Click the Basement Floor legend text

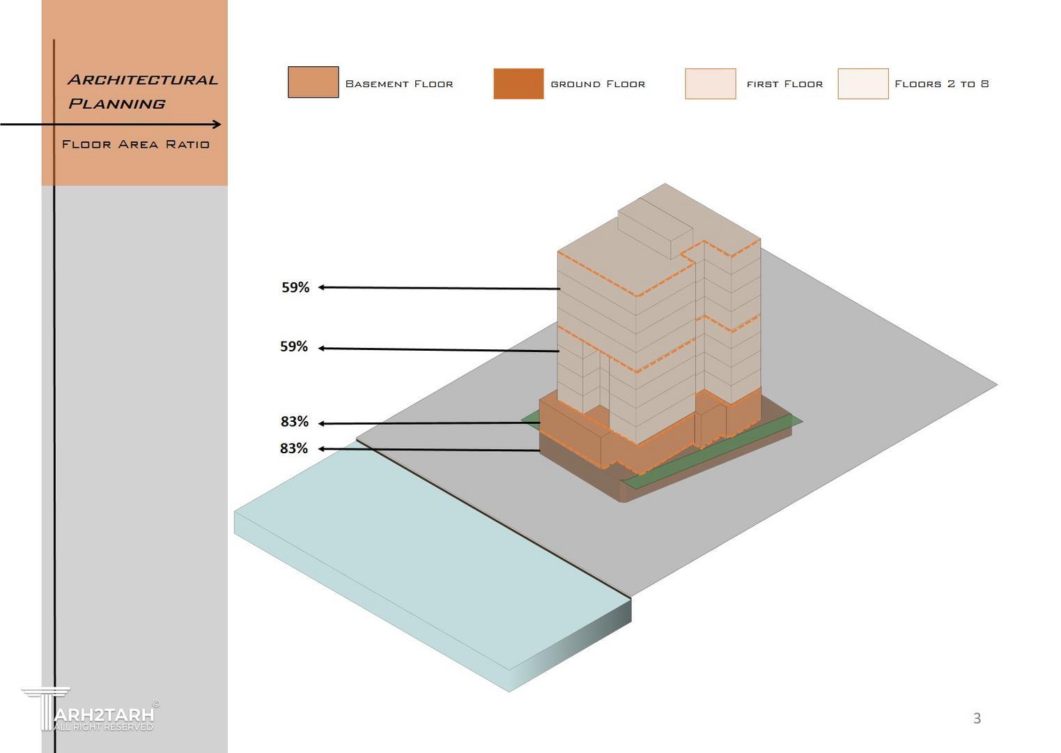[x=399, y=84]
